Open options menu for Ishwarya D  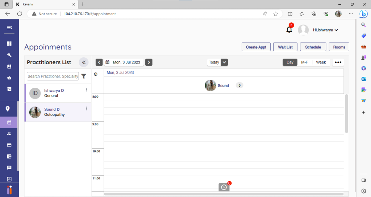(86, 90)
